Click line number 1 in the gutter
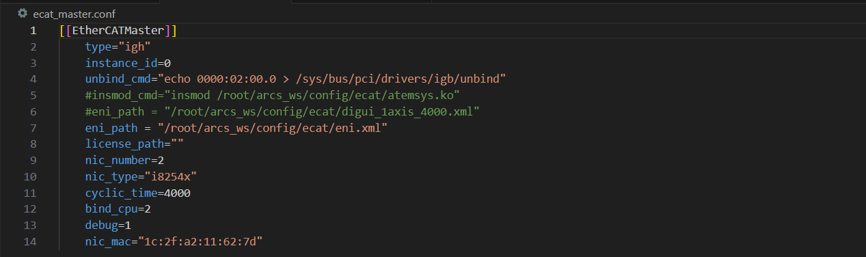866x257 pixels. (33, 31)
